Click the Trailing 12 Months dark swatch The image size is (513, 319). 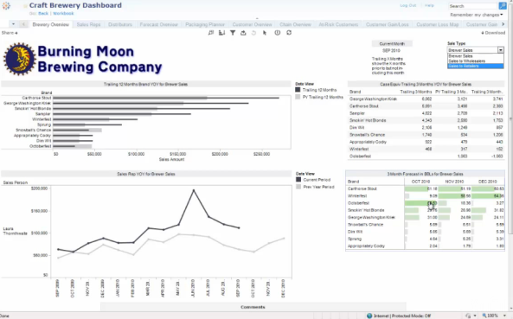[x=298, y=90]
